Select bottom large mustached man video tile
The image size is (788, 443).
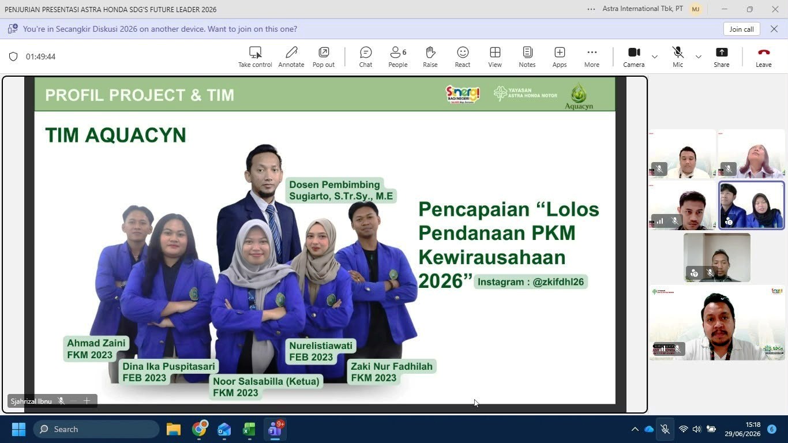(x=717, y=323)
